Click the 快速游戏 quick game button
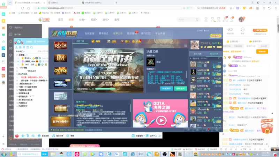 167,89
